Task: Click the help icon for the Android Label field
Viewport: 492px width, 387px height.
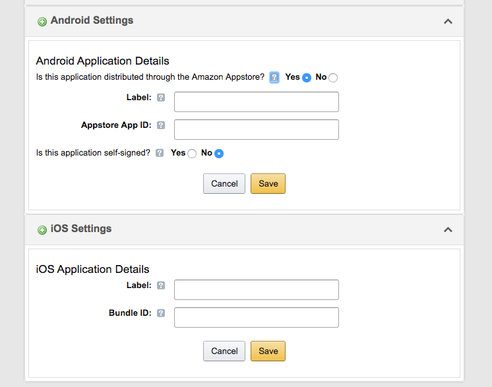Action: (161, 98)
